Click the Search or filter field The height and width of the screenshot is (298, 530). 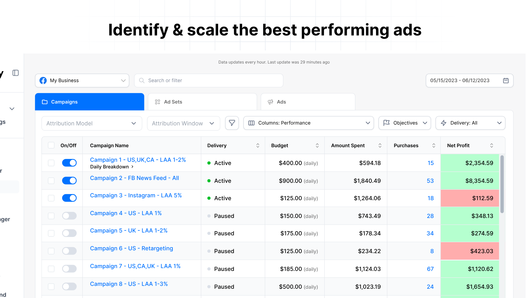[x=209, y=80]
